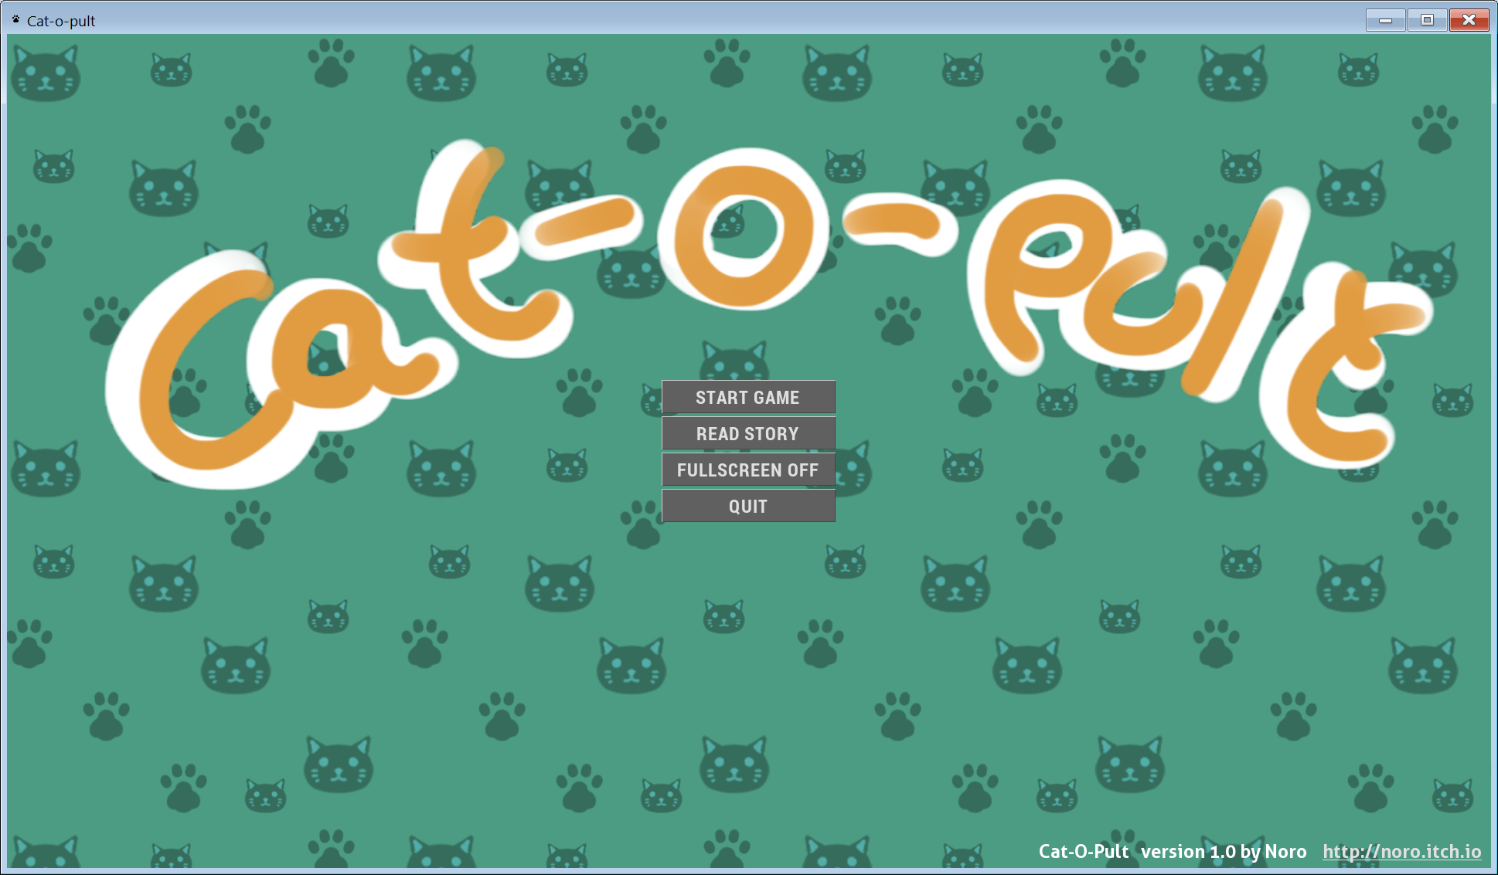Start a new game with START GAME
Viewport: 1498px width, 875px height.
pos(748,397)
